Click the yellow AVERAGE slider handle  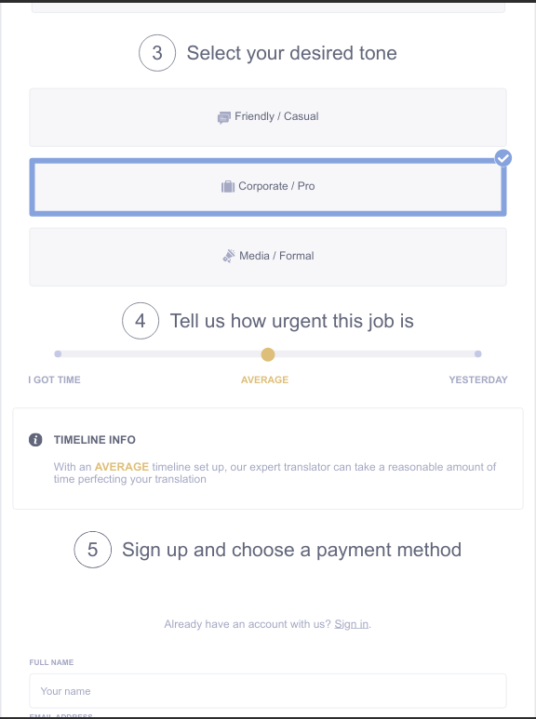tap(268, 354)
